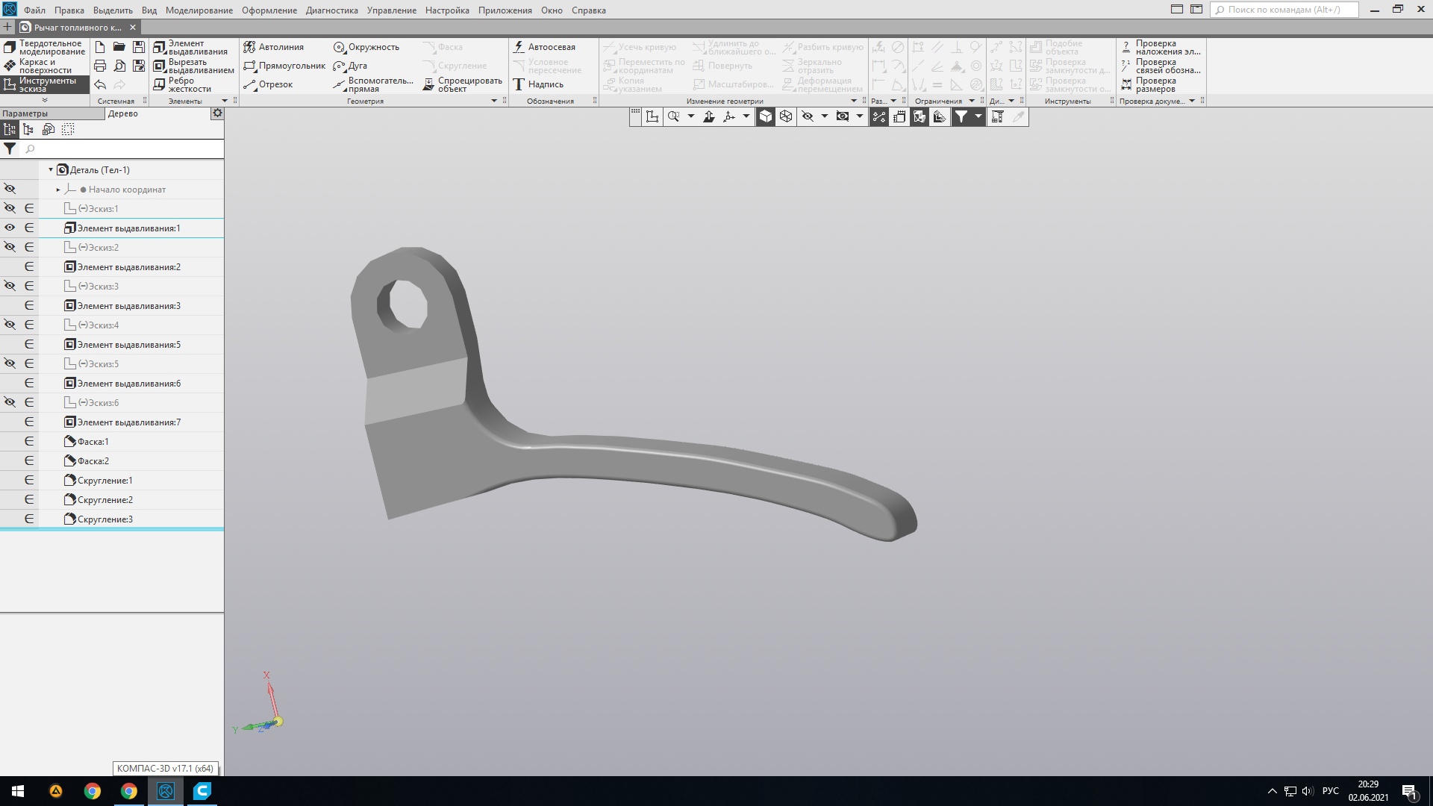Click the Rectangle (Прямоугольник) sketch tool
This screenshot has height=806, width=1433.
click(284, 66)
